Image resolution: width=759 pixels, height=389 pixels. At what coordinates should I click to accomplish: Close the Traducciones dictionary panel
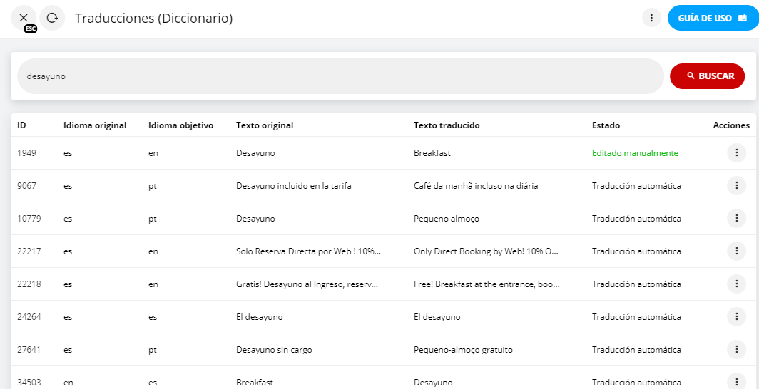(x=24, y=18)
